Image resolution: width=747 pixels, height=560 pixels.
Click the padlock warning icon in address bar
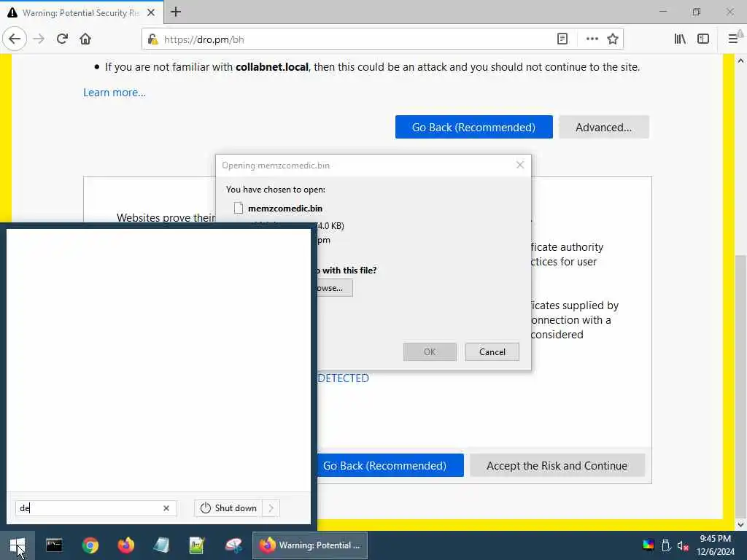[152, 39]
